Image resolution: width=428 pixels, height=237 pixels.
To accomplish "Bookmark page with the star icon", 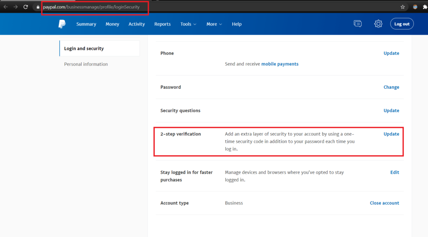I will 403,7.
